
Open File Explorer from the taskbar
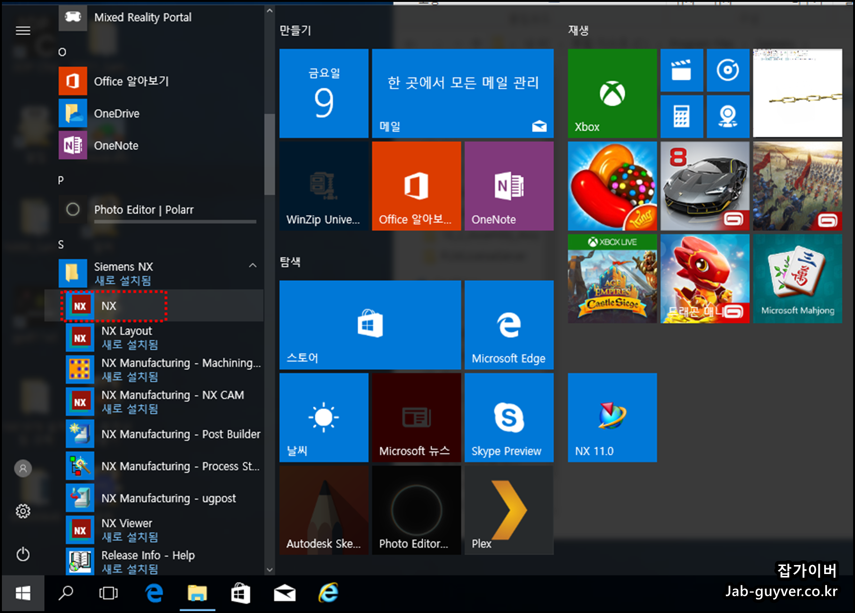click(197, 593)
